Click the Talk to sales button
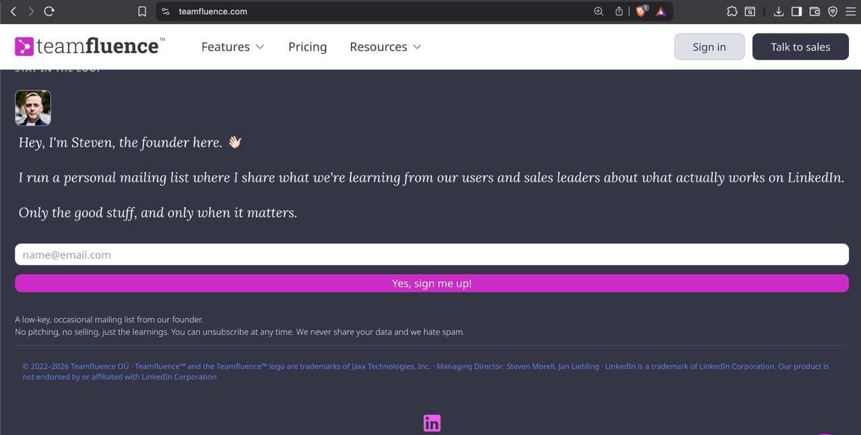 click(x=800, y=47)
